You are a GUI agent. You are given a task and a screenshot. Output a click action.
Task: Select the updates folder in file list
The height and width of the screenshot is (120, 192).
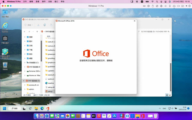50,71
